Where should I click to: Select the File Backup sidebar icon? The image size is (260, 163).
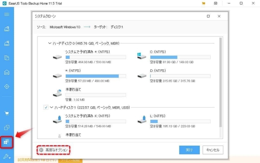(x=7, y=58)
